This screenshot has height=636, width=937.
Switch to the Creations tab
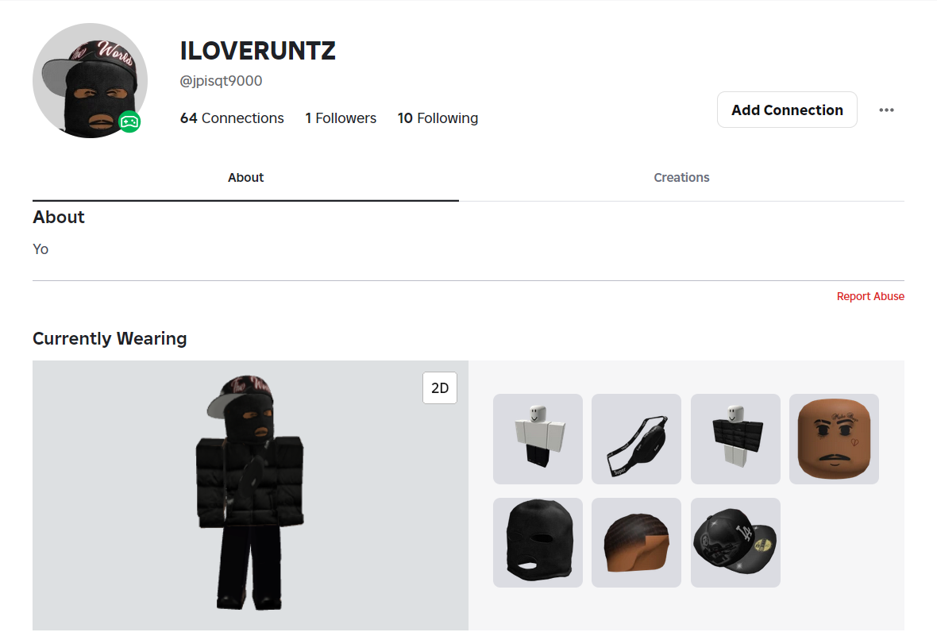coord(681,178)
